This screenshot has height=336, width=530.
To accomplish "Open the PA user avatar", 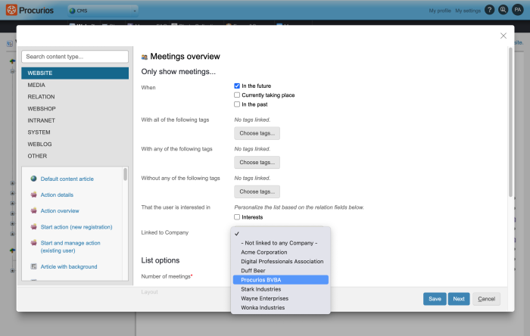I will [517, 10].
